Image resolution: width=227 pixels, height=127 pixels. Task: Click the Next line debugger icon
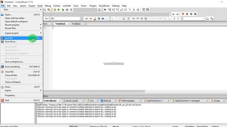(113, 10)
